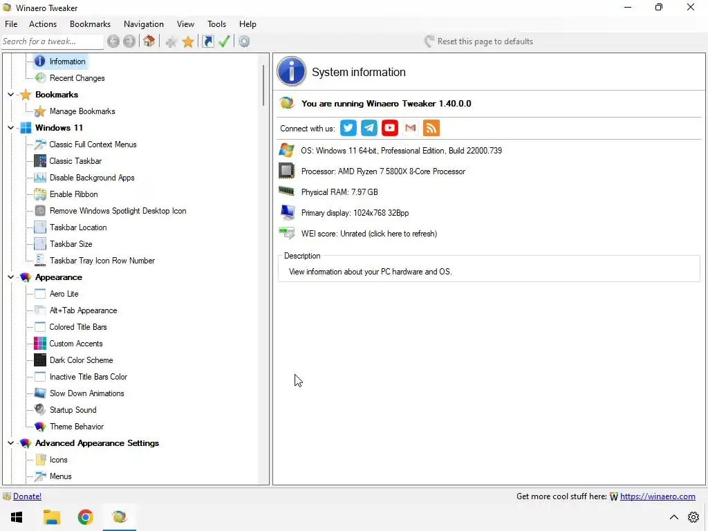Image resolution: width=708 pixels, height=531 pixels.
Task: Click Winaero Tweaker taskbar button
Action: 119,517
